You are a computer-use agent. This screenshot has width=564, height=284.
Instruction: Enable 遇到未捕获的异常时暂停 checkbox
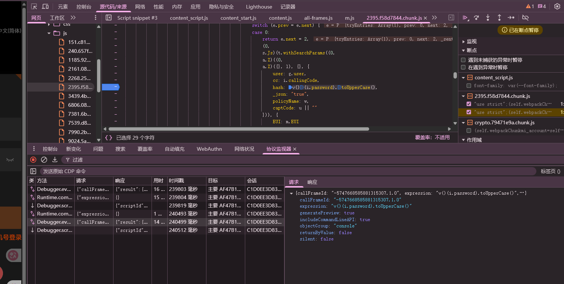[x=463, y=60]
